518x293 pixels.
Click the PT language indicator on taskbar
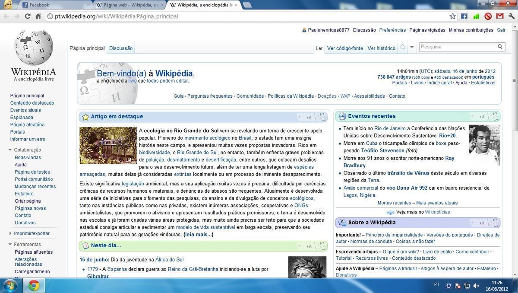[x=437, y=285]
